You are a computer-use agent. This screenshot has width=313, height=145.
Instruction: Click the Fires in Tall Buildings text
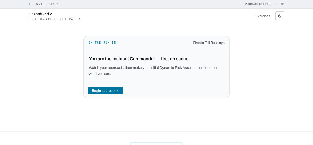pos(209,43)
